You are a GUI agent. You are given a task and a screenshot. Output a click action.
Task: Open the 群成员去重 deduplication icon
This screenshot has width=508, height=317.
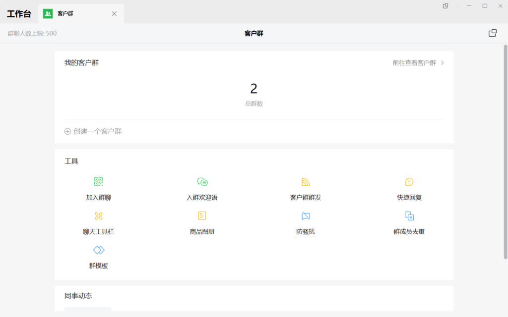(x=409, y=216)
